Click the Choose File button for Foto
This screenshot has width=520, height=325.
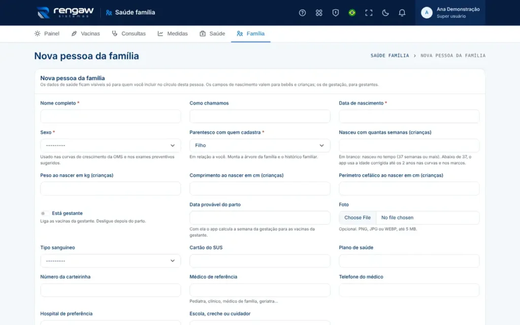[x=357, y=218]
